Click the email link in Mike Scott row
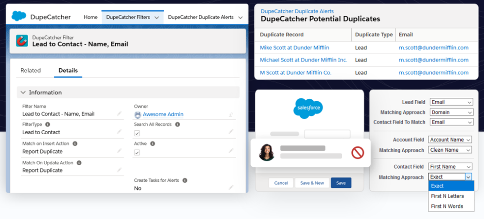Screen dimensions: 484x219 pyautogui.click(x=433, y=47)
